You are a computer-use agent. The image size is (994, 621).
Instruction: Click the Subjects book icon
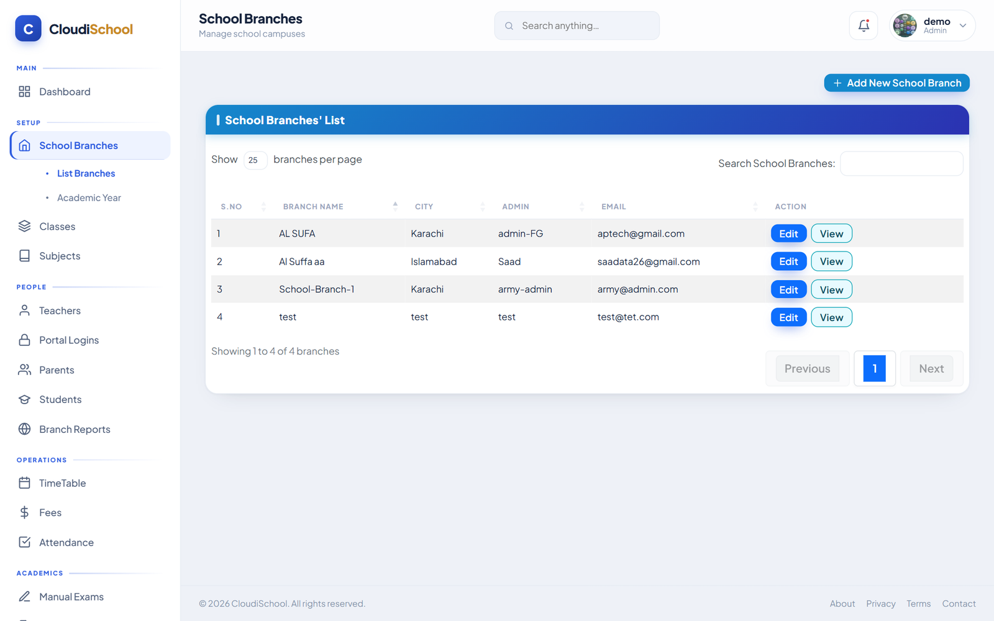[x=24, y=256]
